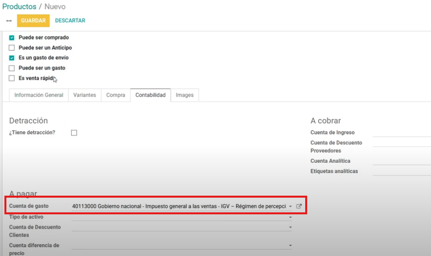Image resolution: width=431 pixels, height=256 pixels.
Task: Switch to Información General tab
Action: pos(39,95)
